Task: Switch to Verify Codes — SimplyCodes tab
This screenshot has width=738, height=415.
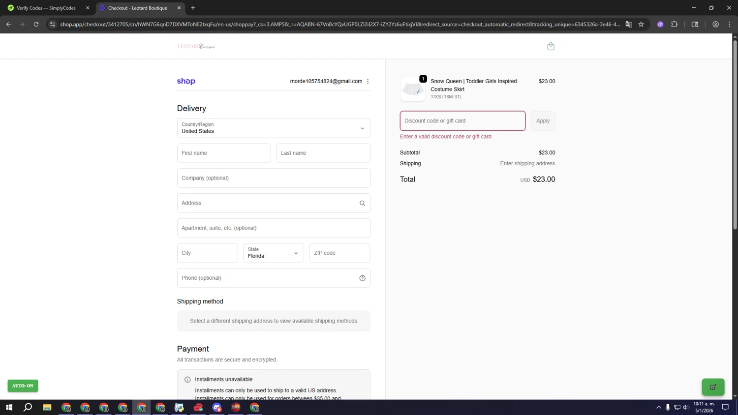Action: pyautogui.click(x=46, y=8)
